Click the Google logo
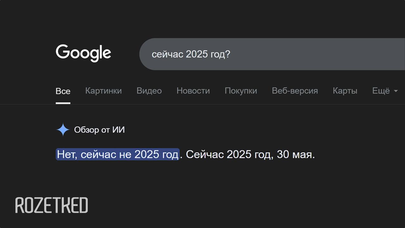Image resolution: width=405 pixels, height=228 pixels. point(83,53)
